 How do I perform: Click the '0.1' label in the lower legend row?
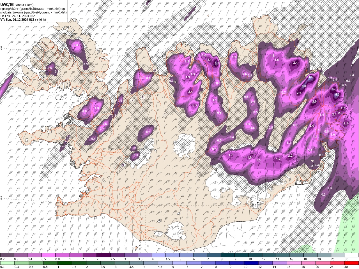click(x=3, y=267)
